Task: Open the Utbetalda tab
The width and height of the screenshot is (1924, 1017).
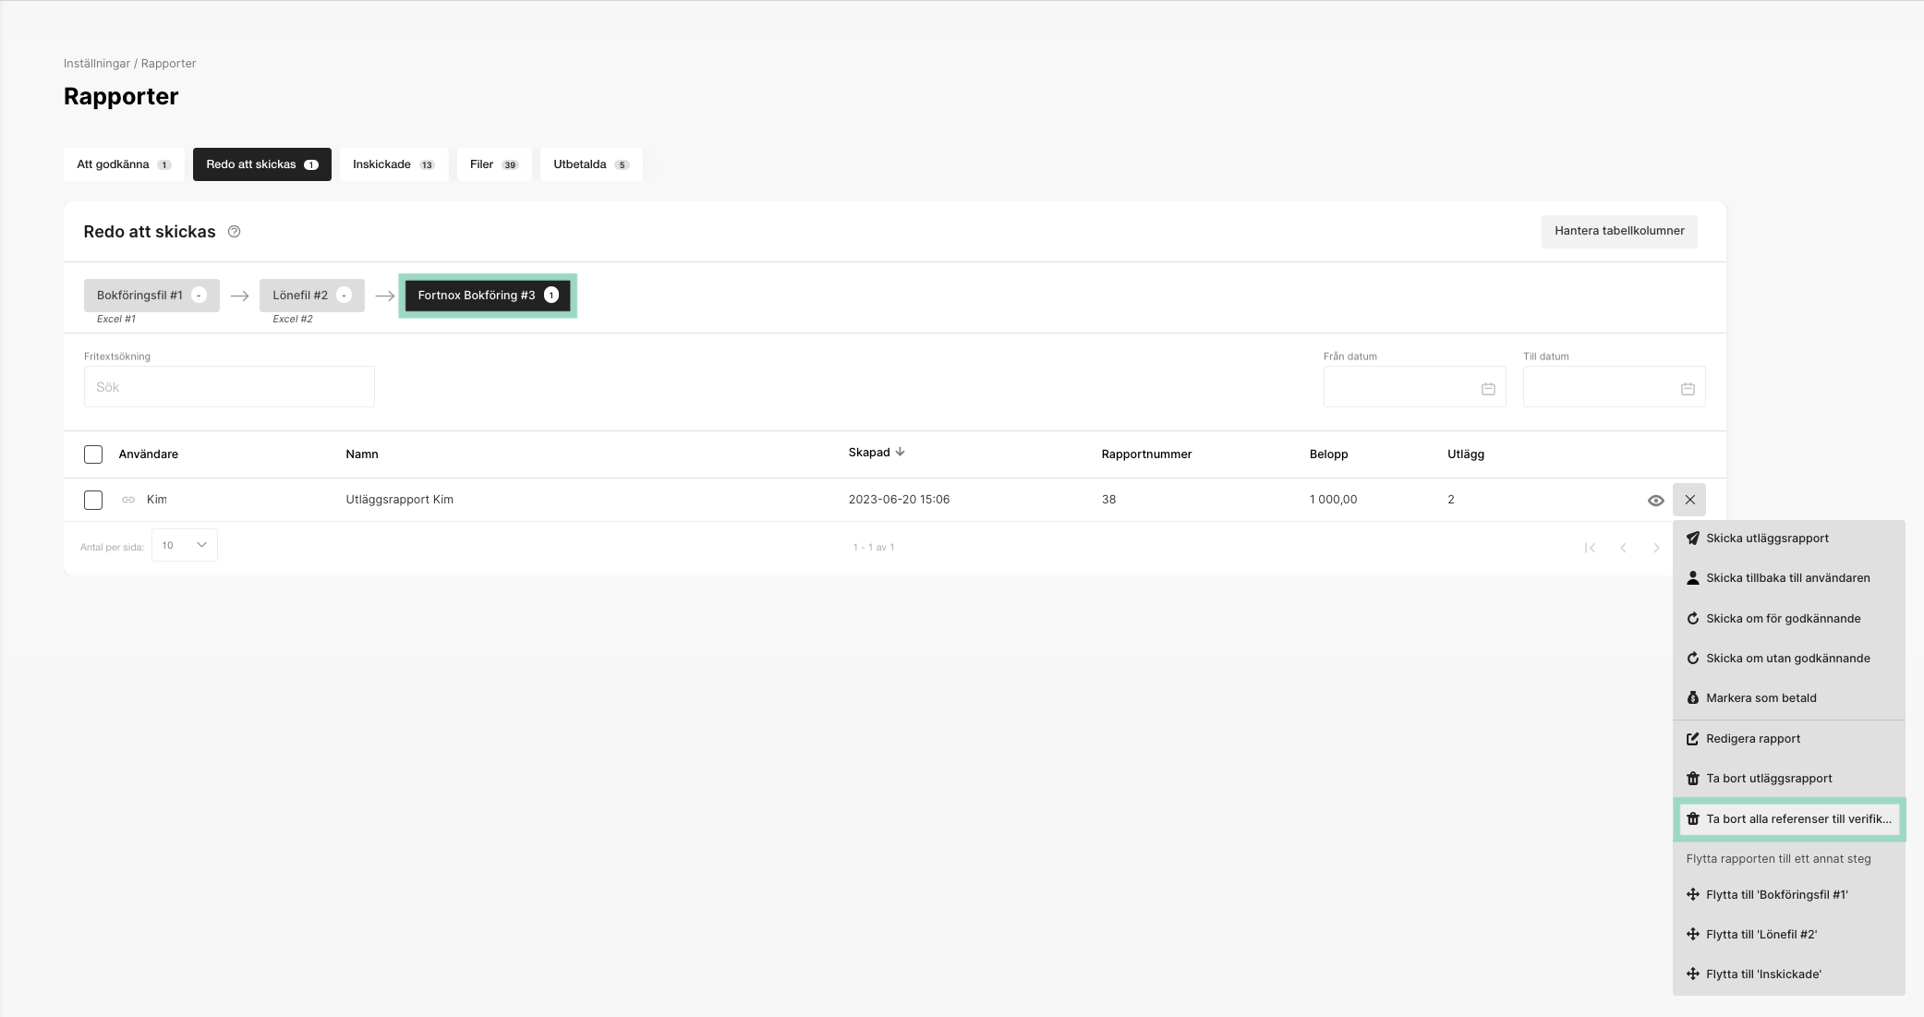Action: [591, 164]
